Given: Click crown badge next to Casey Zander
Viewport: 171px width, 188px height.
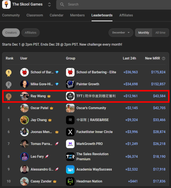Looking at the screenshot, I should (55, 181).
